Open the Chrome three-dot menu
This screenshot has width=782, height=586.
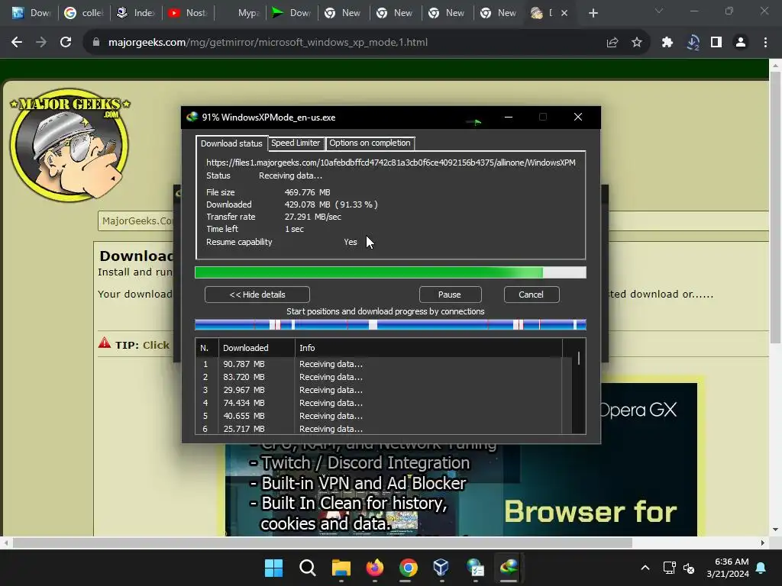pos(765,43)
